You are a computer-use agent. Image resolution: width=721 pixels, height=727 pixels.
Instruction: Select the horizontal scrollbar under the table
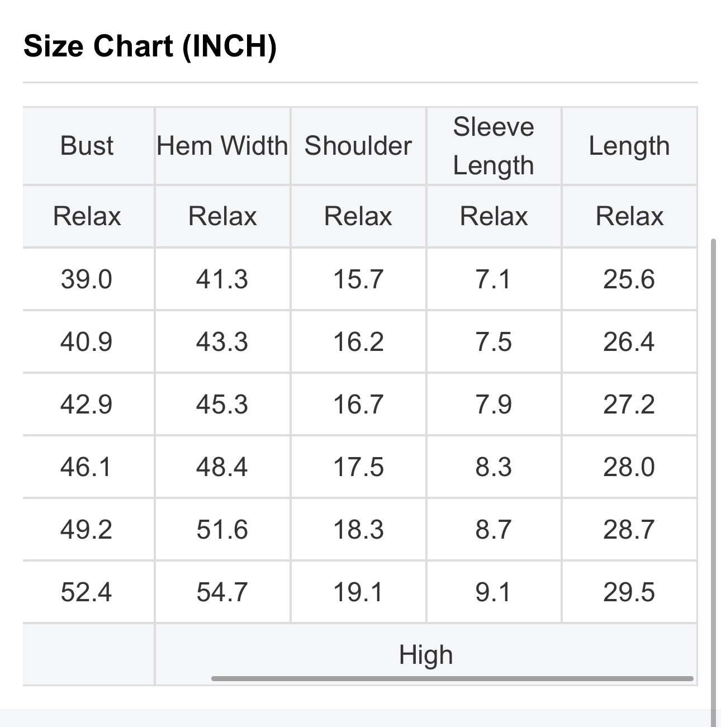(x=452, y=679)
